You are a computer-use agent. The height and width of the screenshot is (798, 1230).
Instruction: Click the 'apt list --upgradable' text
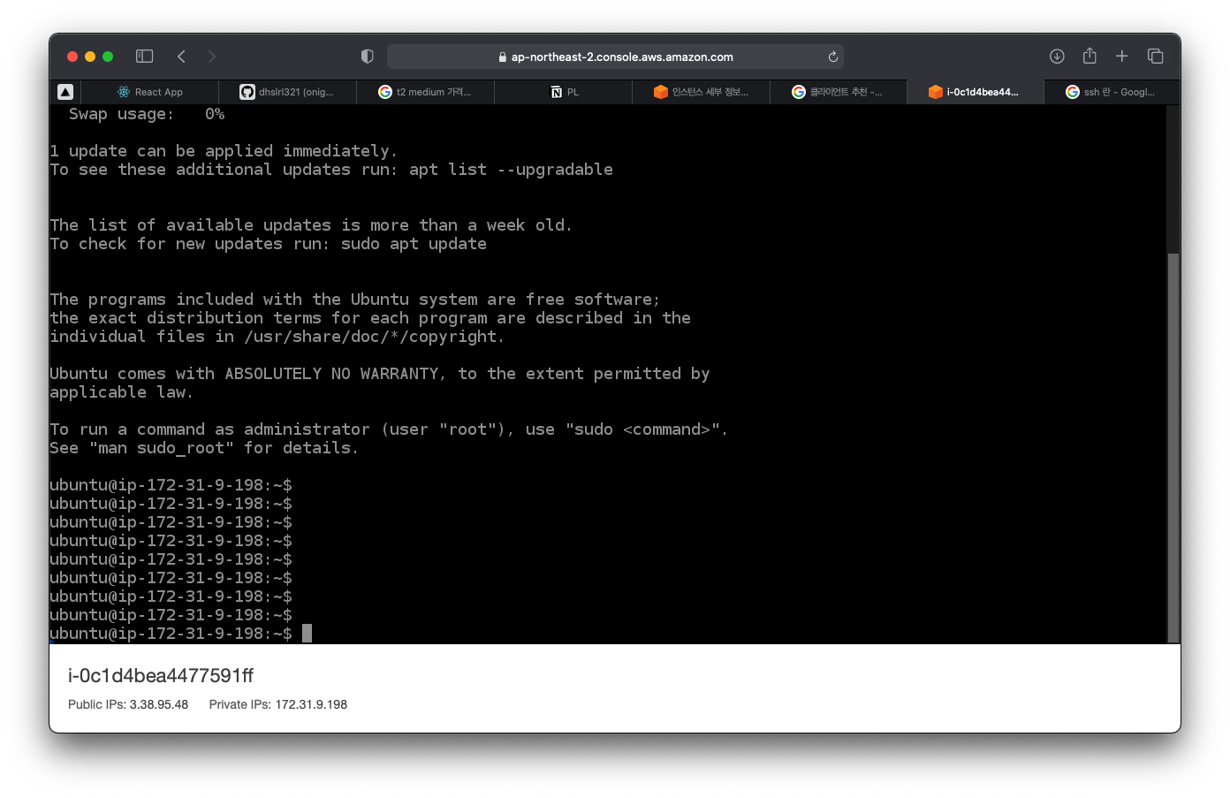tap(511, 170)
